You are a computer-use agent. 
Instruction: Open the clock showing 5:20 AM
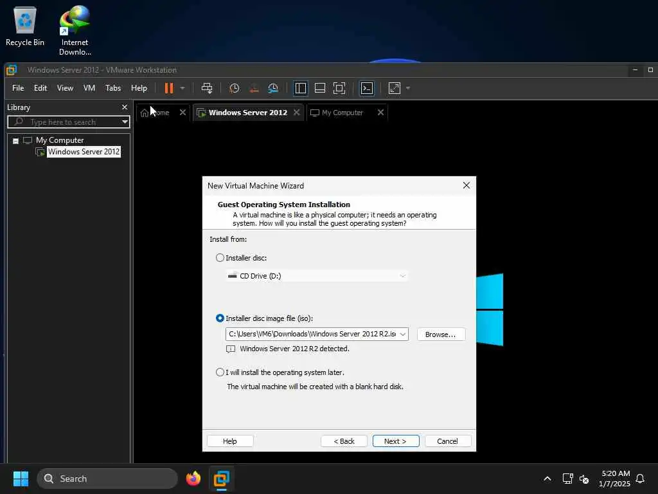pyautogui.click(x=615, y=479)
